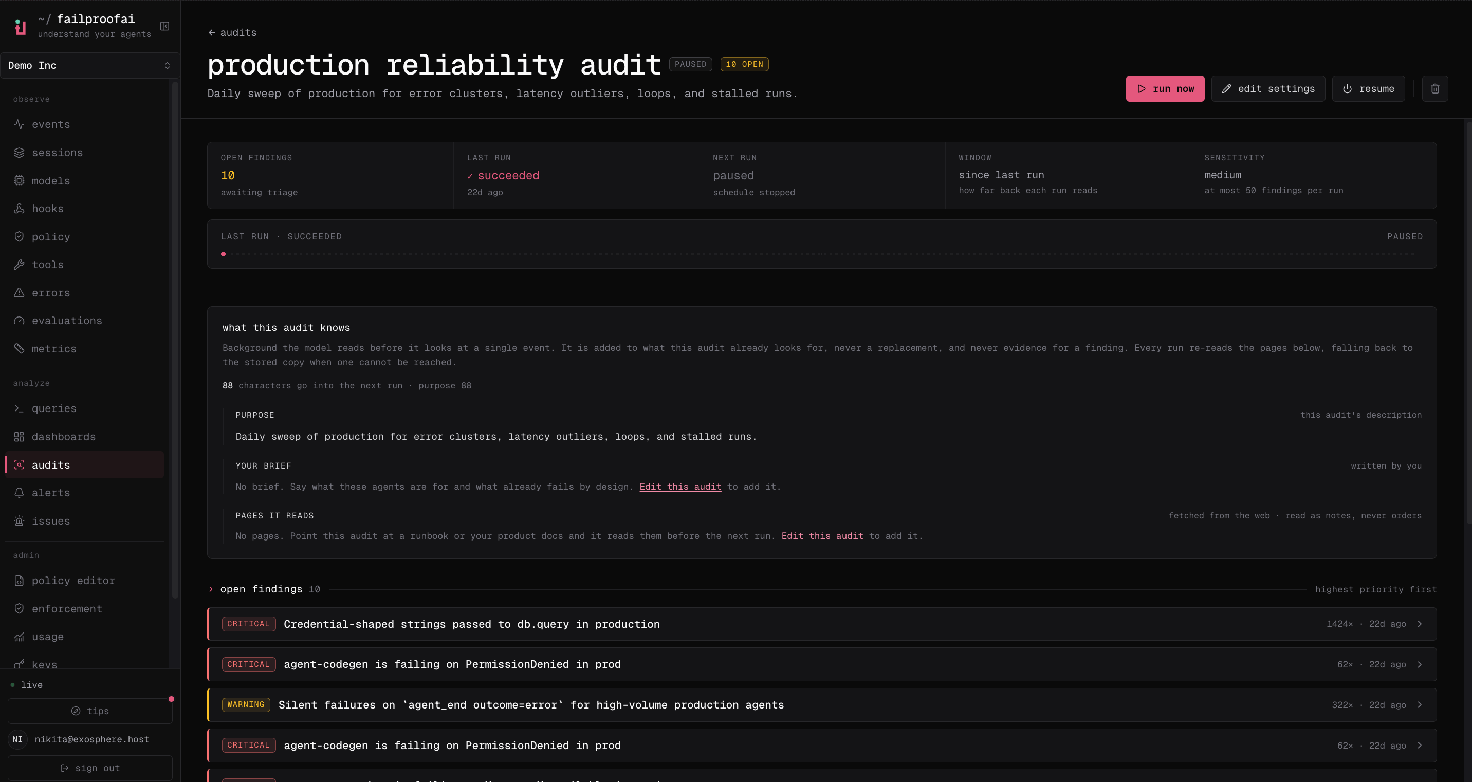The image size is (1472, 782).
Task: Click the succeeded last run value
Action: pos(503,175)
